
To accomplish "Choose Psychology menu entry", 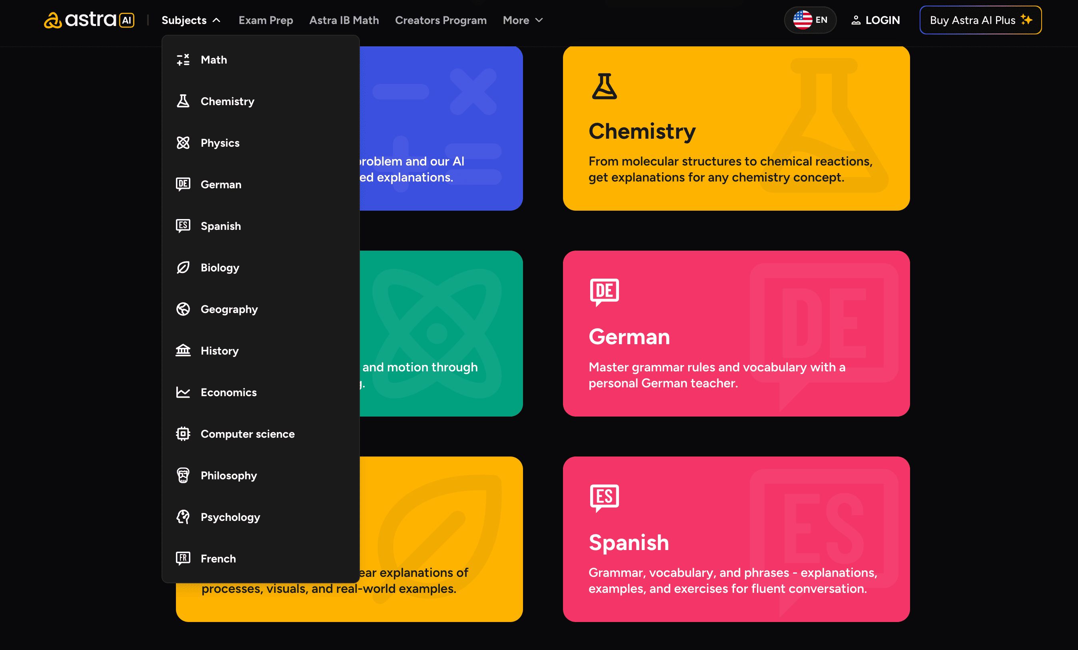I will click(260, 517).
